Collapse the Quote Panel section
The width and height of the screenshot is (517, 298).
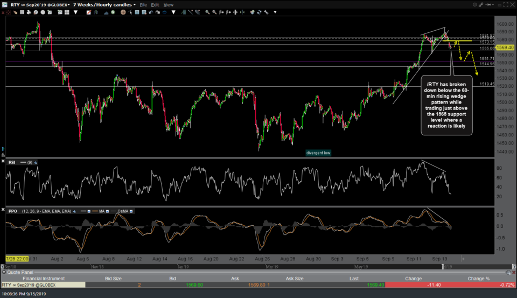4,272
